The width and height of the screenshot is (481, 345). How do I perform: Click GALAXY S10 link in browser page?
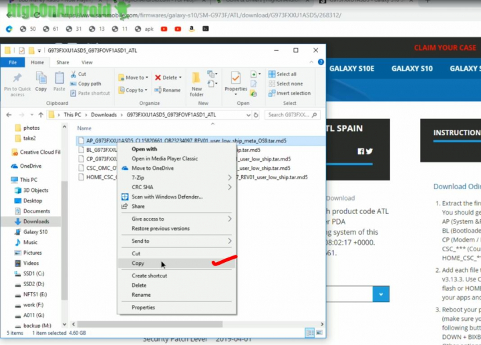pyautogui.click(x=412, y=68)
